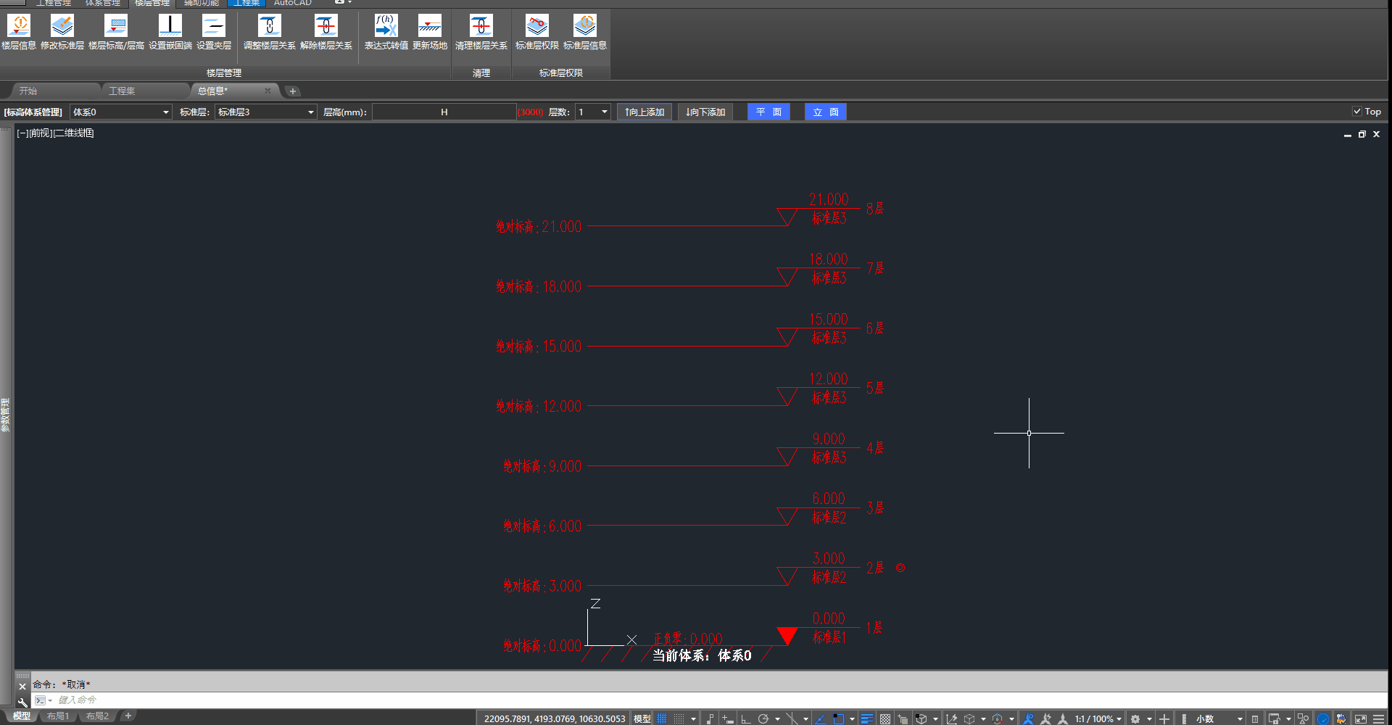Screen dimensions: 1392x725
Task: Open the 楼层信息 floor info tool
Action: click(19, 32)
